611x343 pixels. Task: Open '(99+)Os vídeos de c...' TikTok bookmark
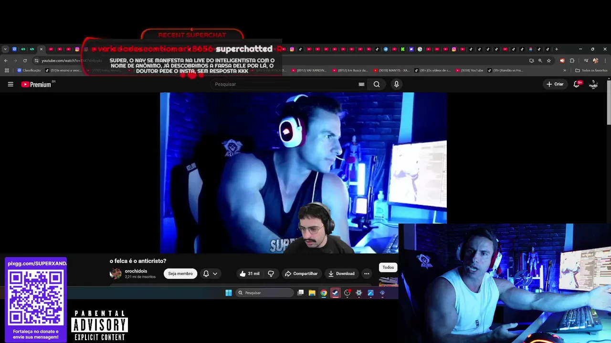(432, 70)
